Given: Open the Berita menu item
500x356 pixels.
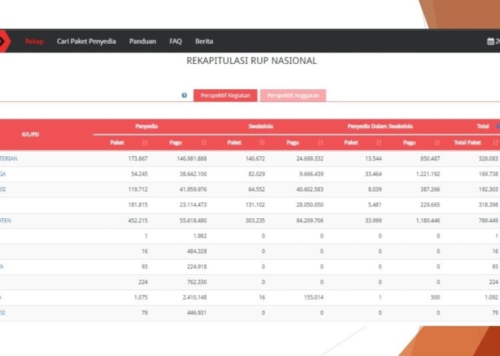Looking at the screenshot, I should [x=204, y=41].
